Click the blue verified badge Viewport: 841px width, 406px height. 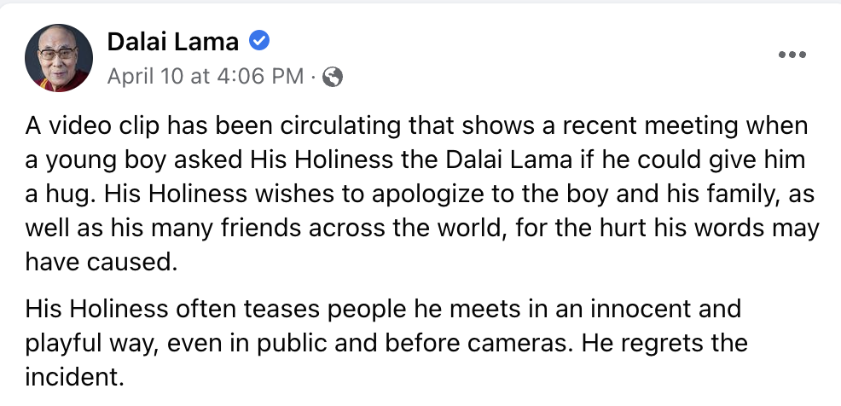pyautogui.click(x=258, y=40)
